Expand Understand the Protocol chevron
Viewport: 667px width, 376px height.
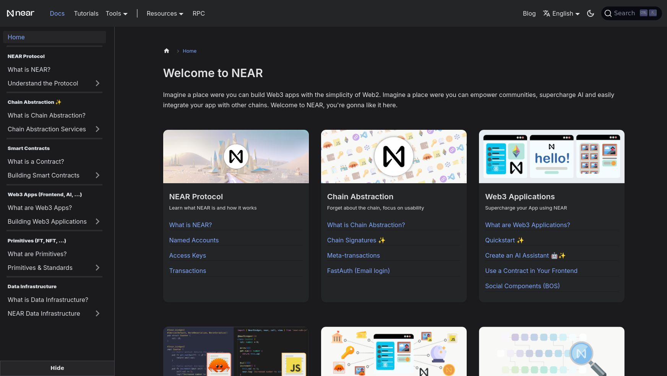[x=97, y=83]
